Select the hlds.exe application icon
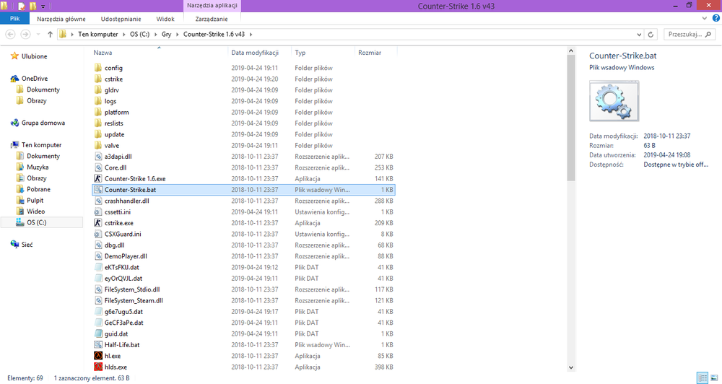This screenshot has width=722, height=384. click(98, 367)
